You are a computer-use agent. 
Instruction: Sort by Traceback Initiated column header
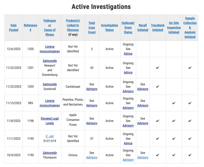pos(158,28)
